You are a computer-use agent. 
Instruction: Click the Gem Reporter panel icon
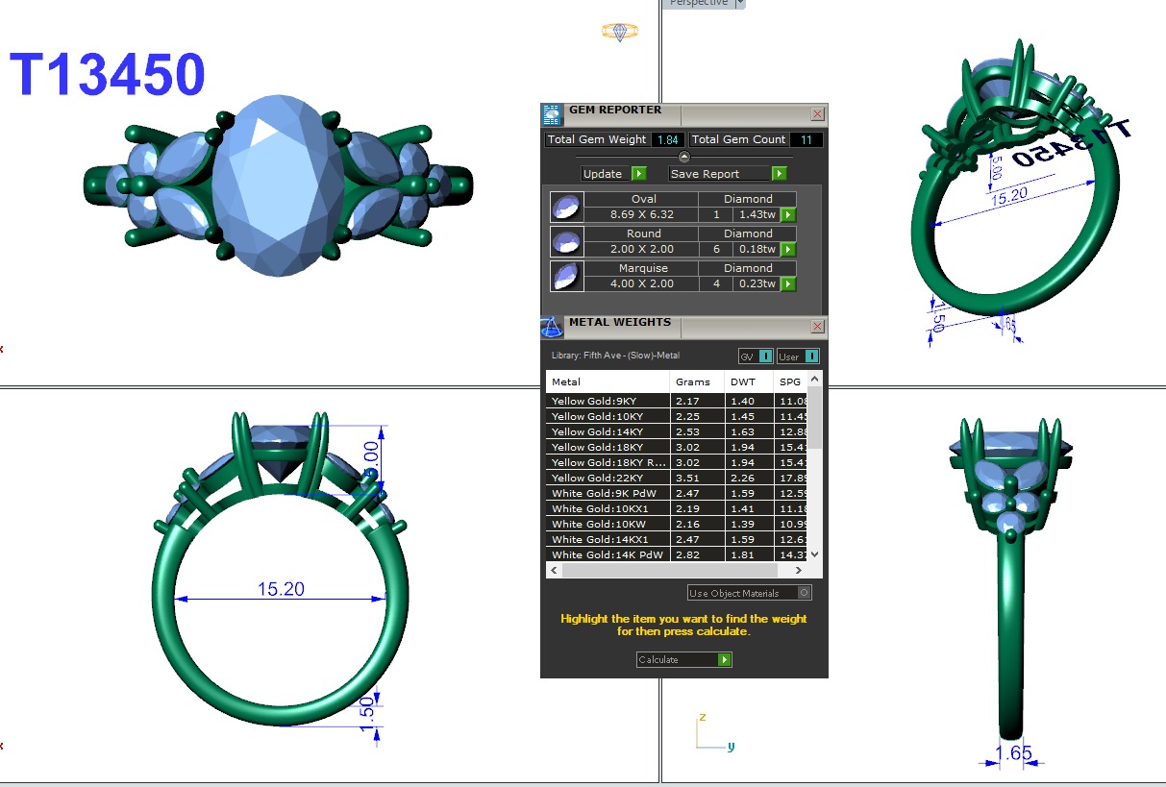click(x=552, y=115)
